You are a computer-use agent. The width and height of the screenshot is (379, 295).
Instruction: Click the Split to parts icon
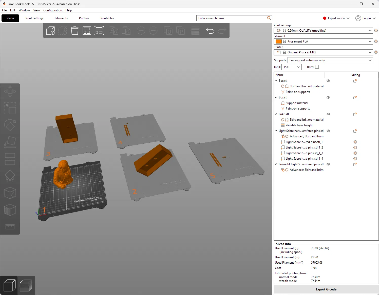(180, 31)
